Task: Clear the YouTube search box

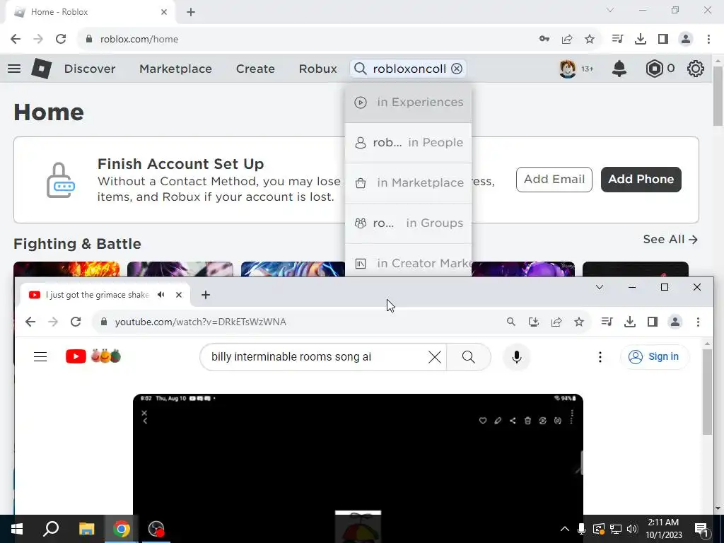Action: coord(435,357)
